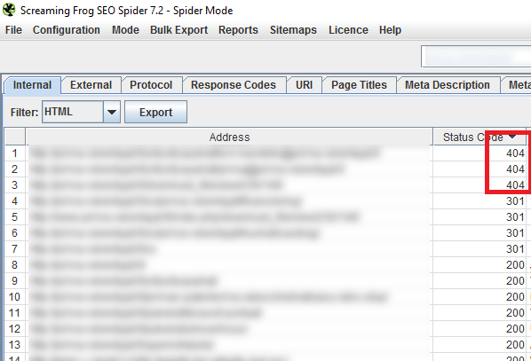Click the Export button
Viewport: 531px width, 361px height.
[x=155, y=112]
